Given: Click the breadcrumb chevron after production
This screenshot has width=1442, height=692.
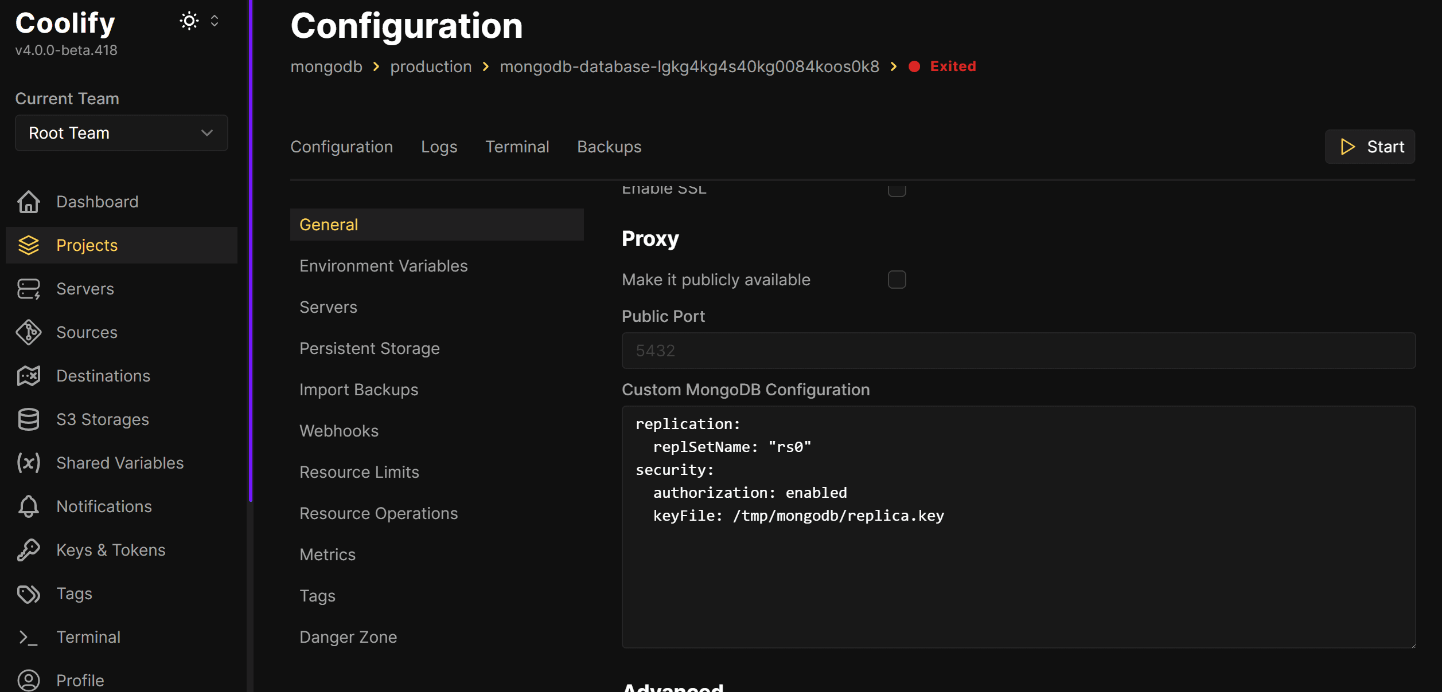Looking at the screenshot, I should tap(486, 66).
